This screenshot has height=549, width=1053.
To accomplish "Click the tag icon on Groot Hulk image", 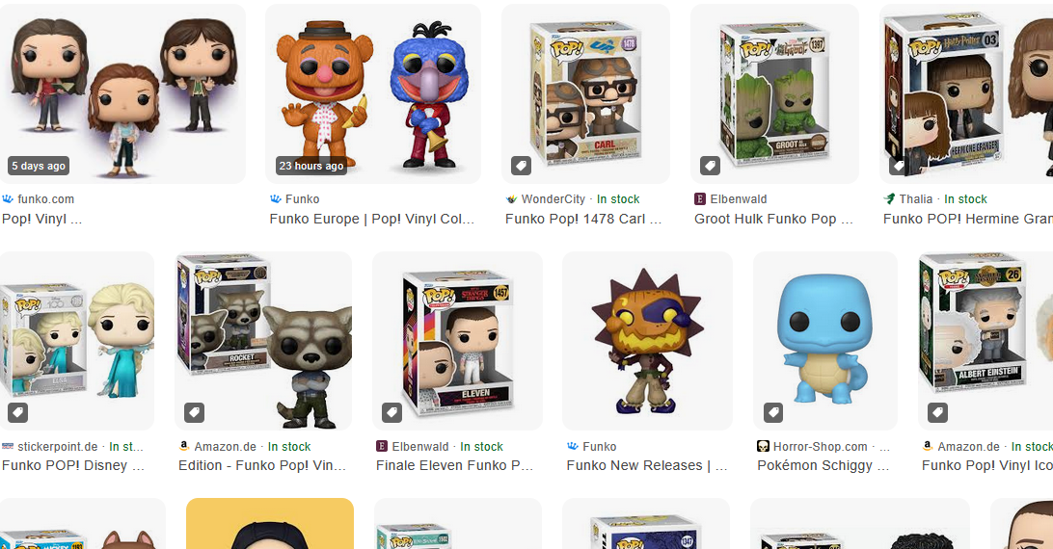I will tap(711, 166).
